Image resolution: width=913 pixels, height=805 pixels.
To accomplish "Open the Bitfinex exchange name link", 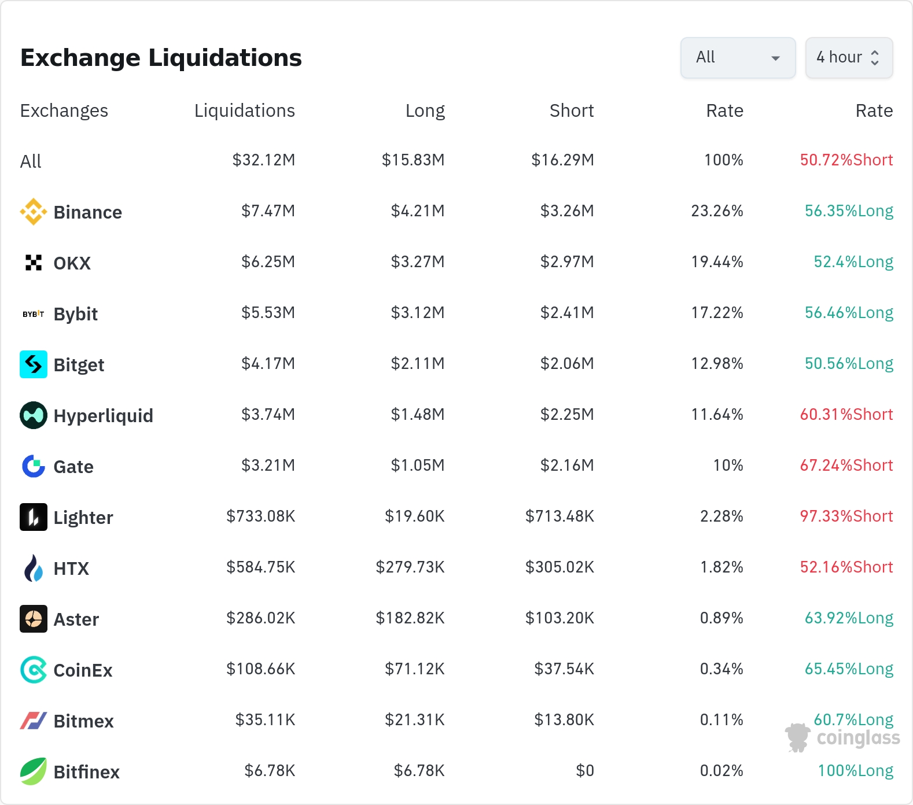I will point(86,772).
